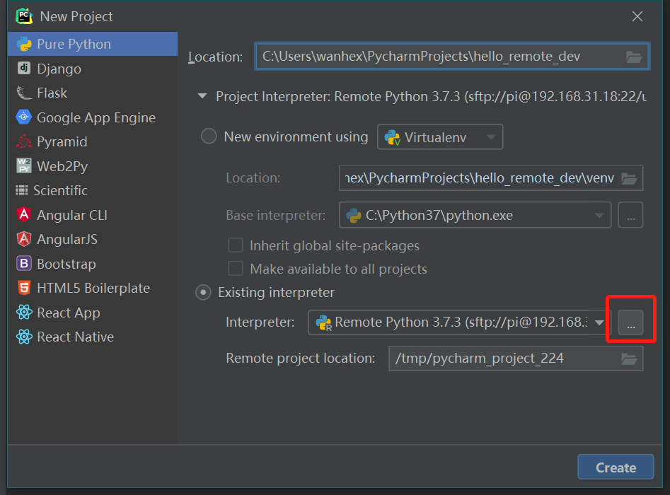Select the Pyramid project icon
The image size is (670, 495).
[x=24, y=141]
